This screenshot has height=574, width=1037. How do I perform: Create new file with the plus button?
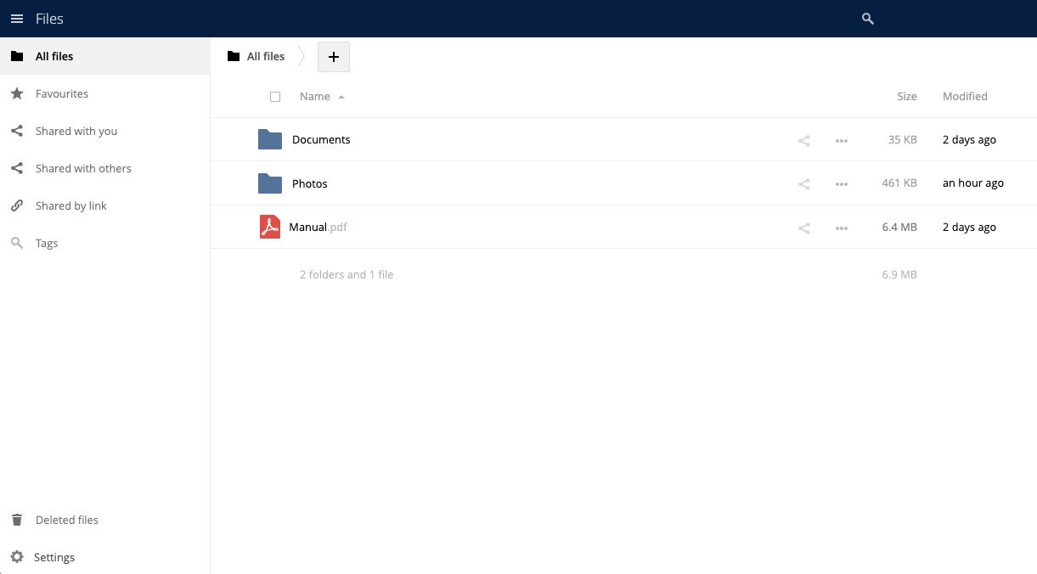click(x=333, y=56)
